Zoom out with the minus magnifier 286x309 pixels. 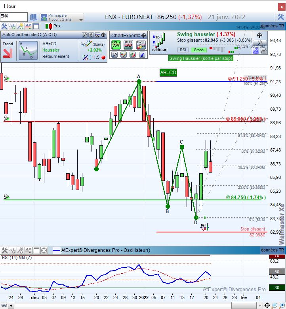(x=275, y=305)
